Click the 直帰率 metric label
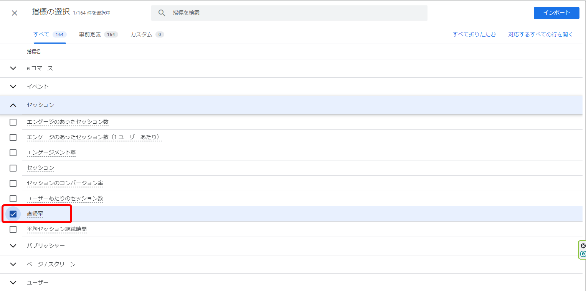This screenshot has width=586, height=291. point(35,214)
